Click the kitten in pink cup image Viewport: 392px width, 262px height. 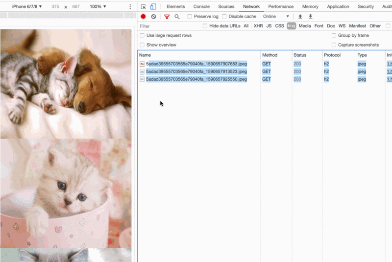click(x=66, y=193)
